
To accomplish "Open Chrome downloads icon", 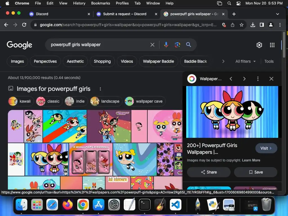I will click(253, 25).
